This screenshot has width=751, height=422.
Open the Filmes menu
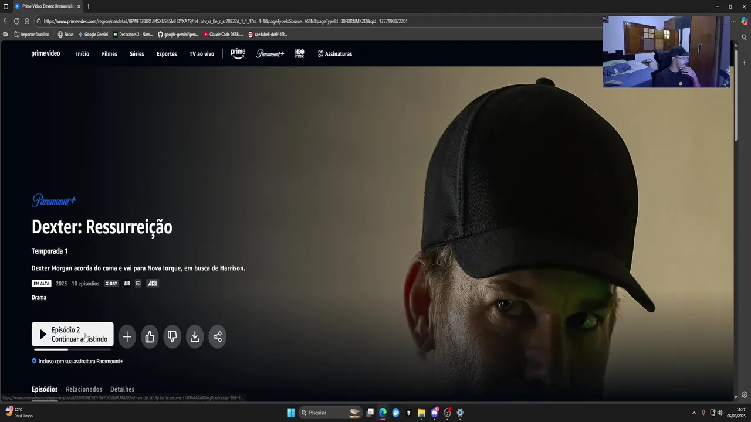coord(110,54)
